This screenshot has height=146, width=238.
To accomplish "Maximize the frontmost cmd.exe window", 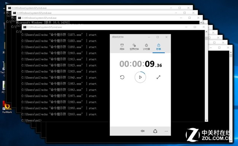I will click(x=195, y=27).
